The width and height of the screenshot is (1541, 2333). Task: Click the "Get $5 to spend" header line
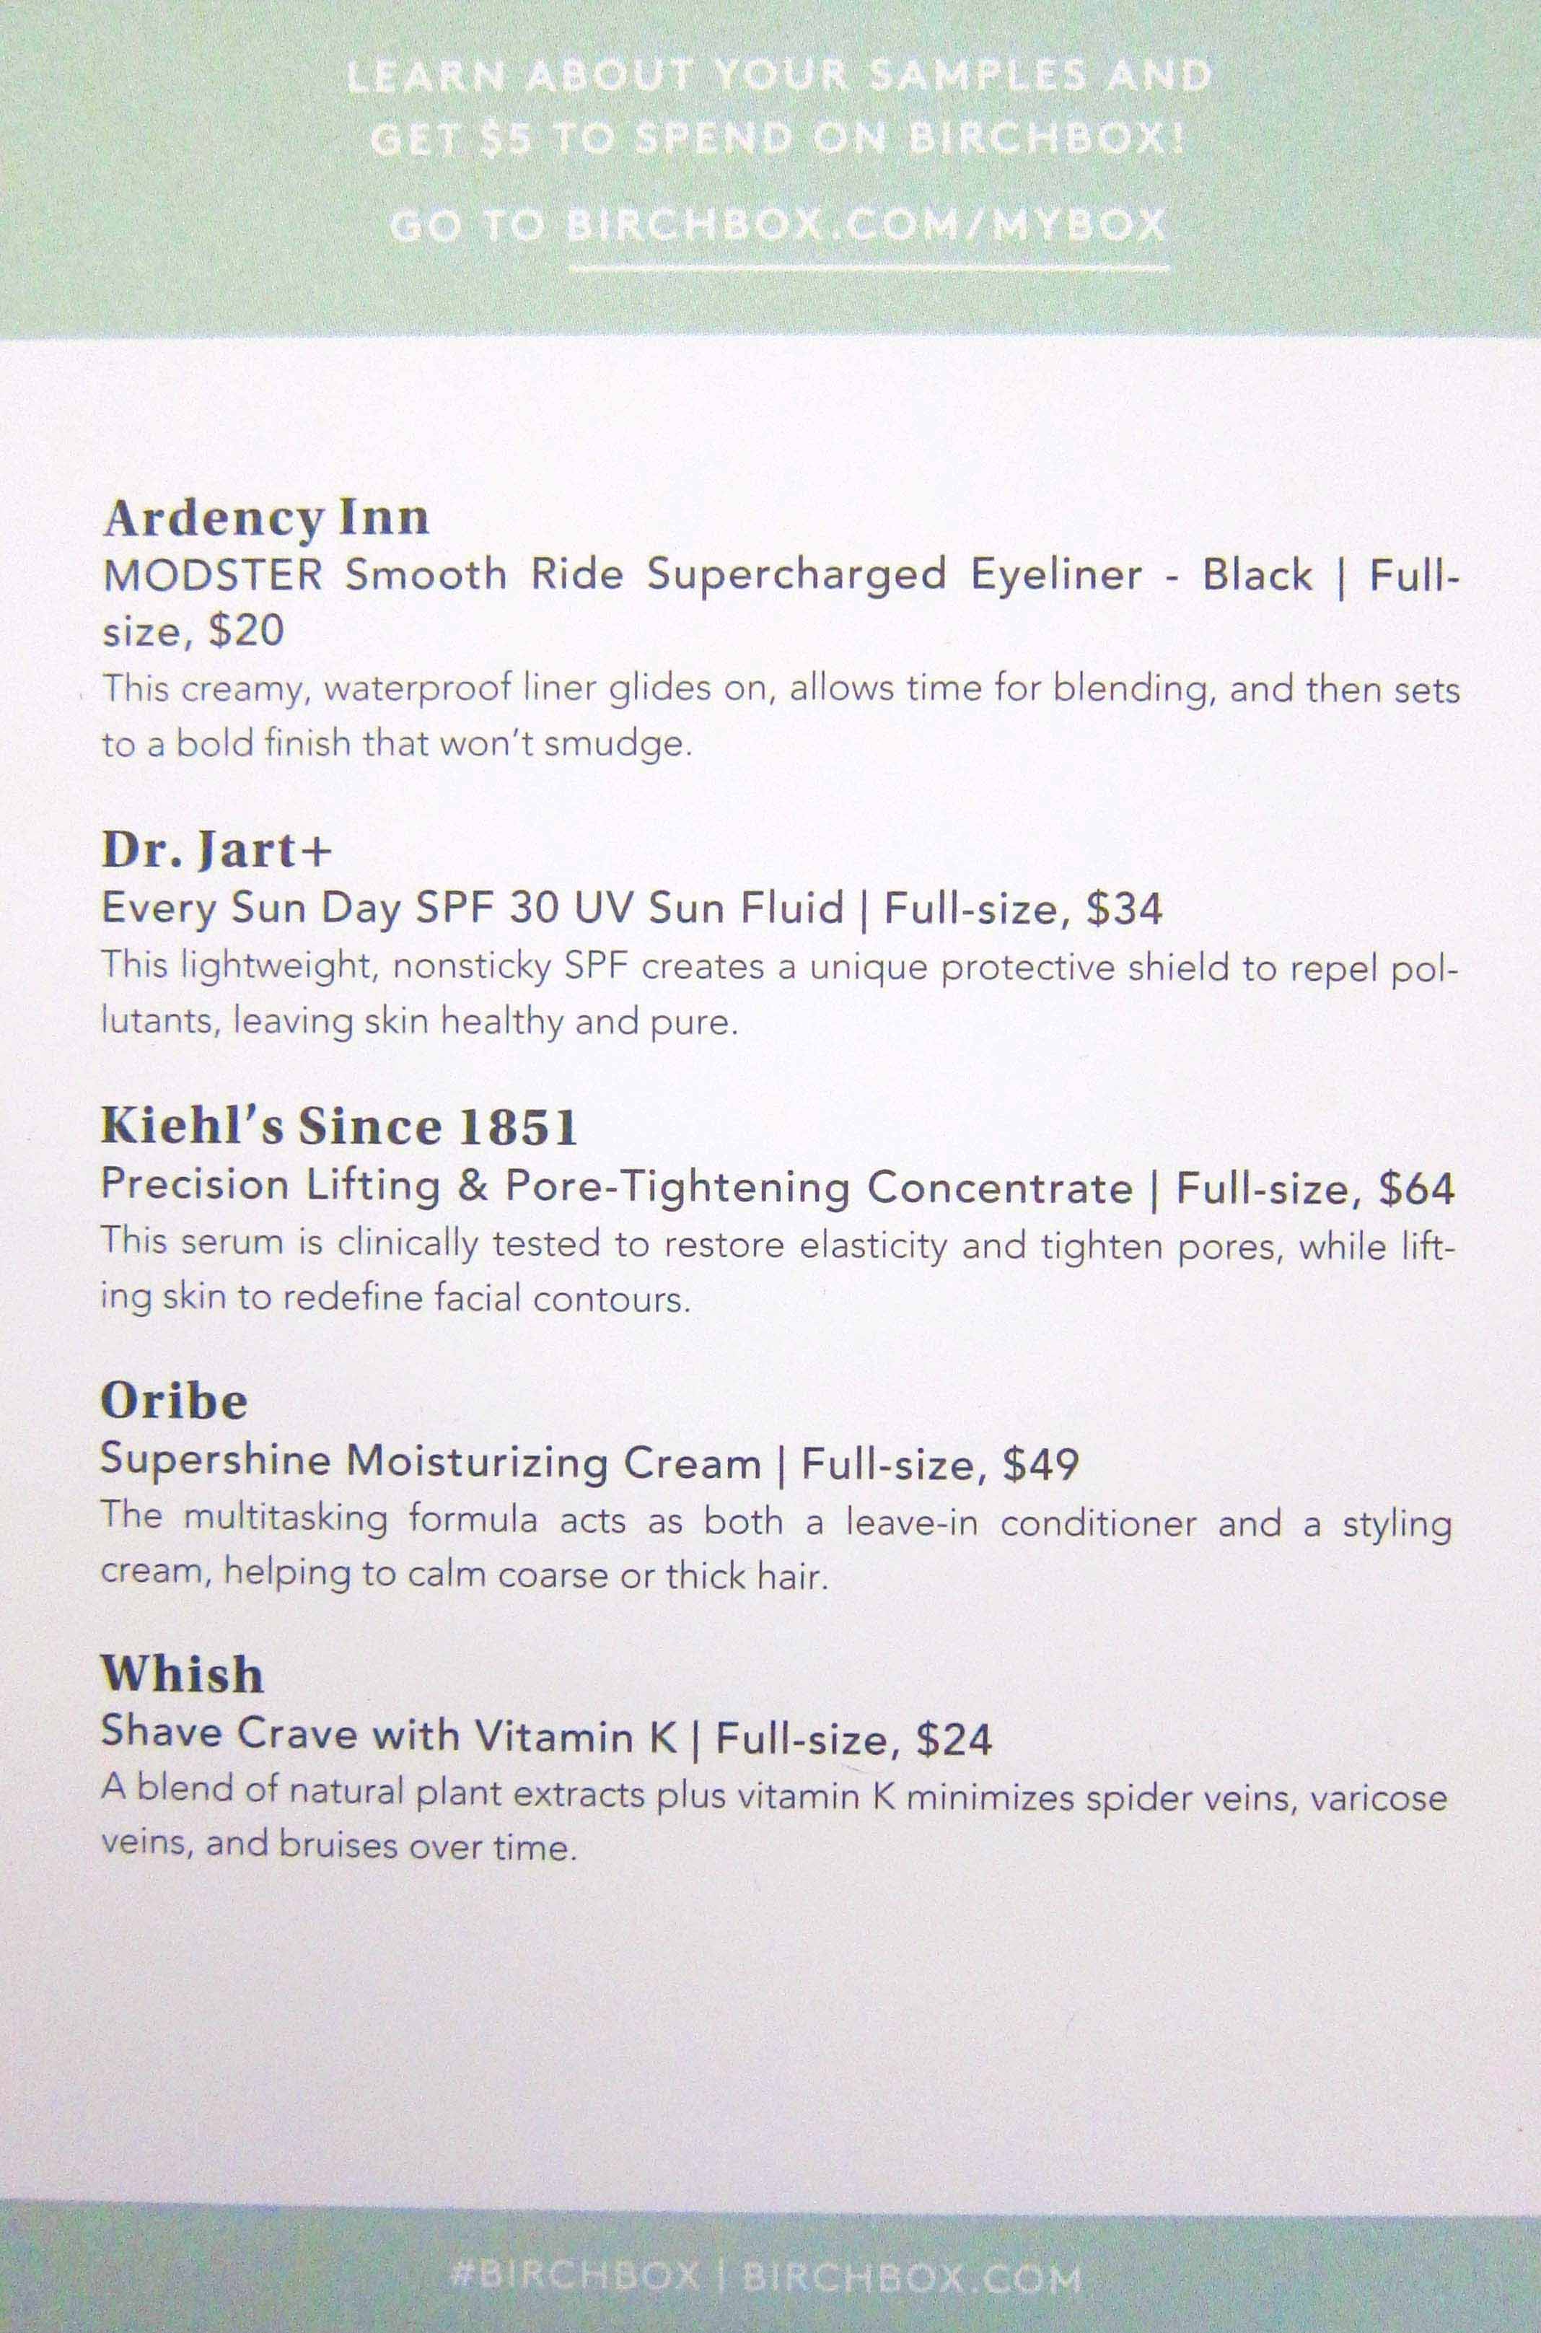pos(778,139)
